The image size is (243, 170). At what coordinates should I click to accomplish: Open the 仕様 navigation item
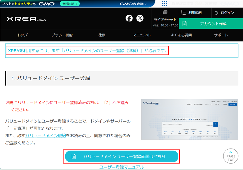click(102, 35)
